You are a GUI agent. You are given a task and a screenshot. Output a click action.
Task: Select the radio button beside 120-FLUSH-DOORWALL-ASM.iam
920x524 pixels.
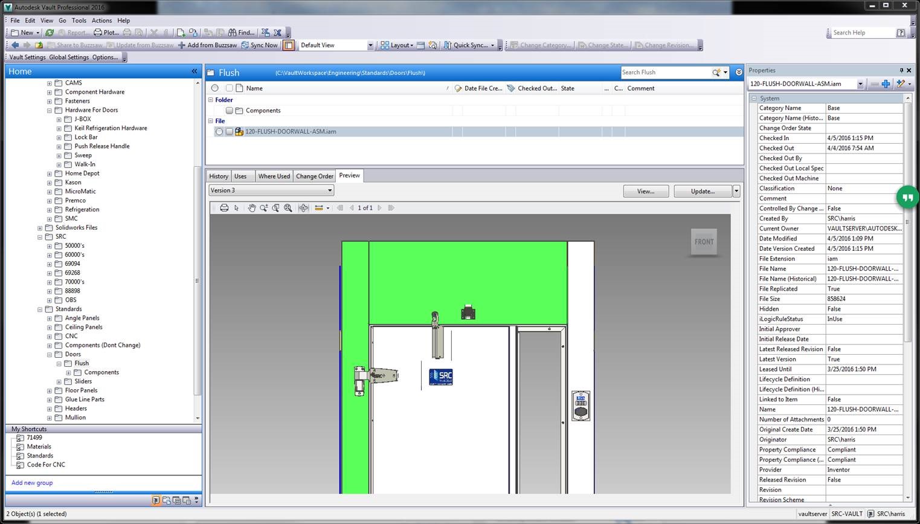coord(218,131)
